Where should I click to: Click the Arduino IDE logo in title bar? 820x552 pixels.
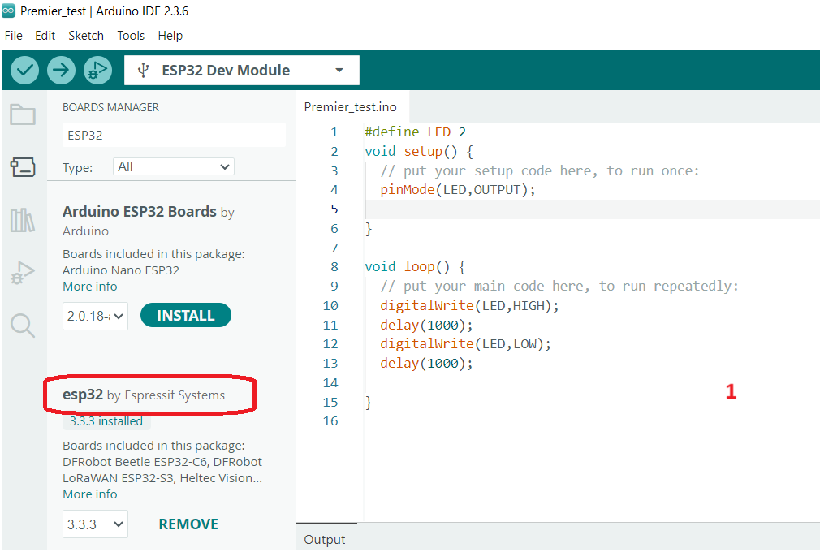9,11
